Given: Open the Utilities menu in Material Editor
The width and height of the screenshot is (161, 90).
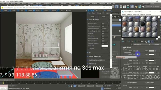Looking at the screenshot, I should click(x=148, y=14).
